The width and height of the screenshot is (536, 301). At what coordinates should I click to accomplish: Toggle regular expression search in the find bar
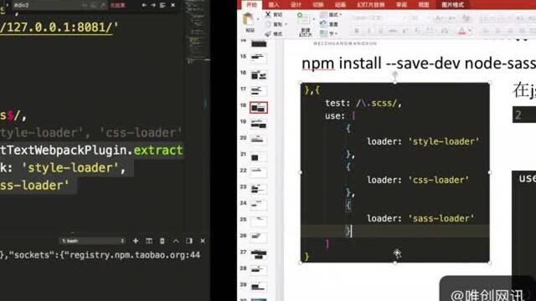pyautogui.click(x=102, y=5)
